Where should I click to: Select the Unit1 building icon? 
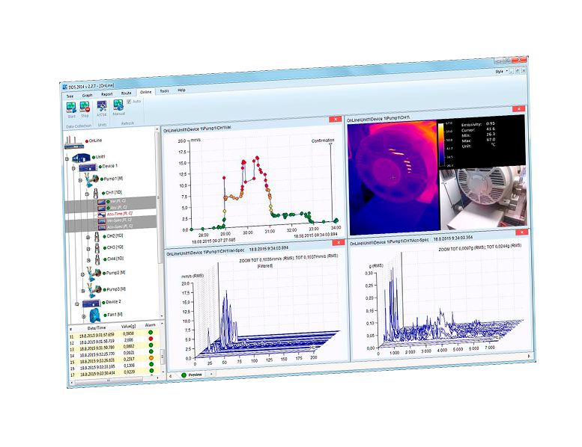click(81, 158)
